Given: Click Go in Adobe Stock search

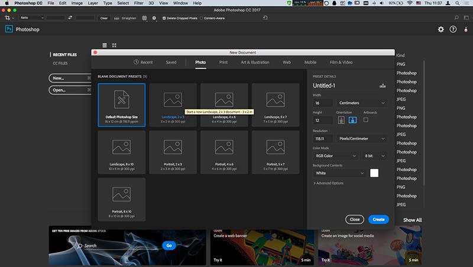Looking at the screenshot, I should 169,246.
